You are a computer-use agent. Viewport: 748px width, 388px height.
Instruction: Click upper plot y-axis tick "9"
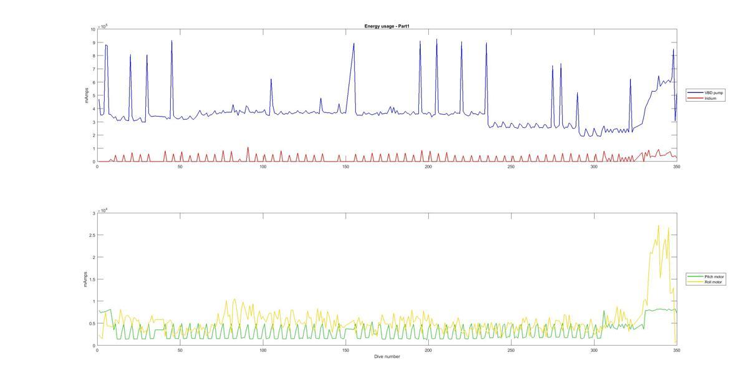(93, 43)
